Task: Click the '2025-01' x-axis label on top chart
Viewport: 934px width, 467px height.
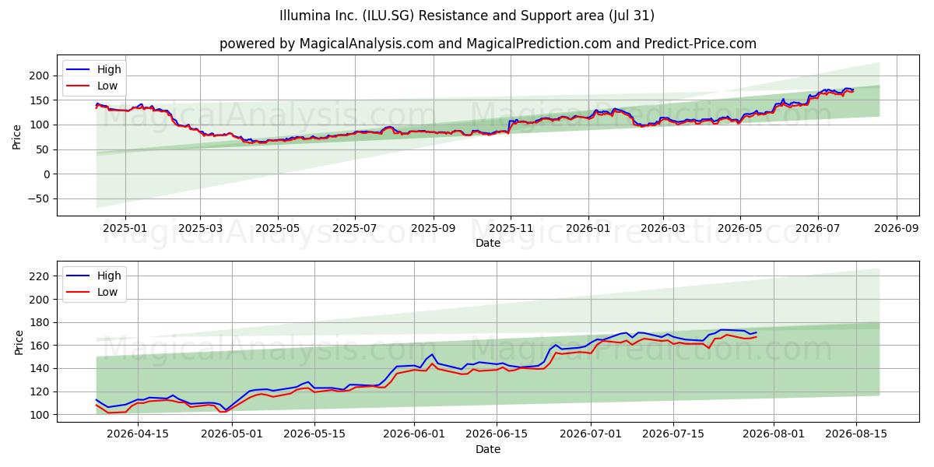Action: [125, 229]
